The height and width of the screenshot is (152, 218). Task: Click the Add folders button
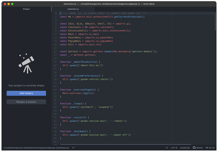click(x=26, y=93)
